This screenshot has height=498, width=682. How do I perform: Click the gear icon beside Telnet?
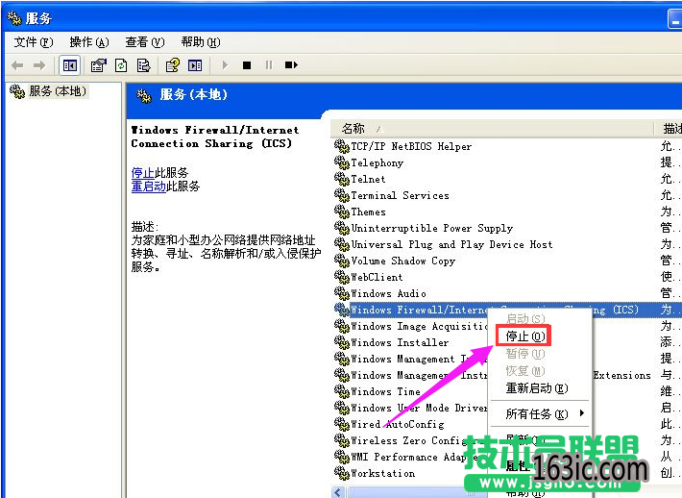click(x=342, y=179)
